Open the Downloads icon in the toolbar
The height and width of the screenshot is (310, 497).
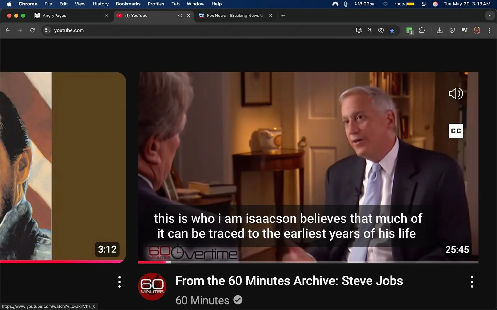[440, 30]
